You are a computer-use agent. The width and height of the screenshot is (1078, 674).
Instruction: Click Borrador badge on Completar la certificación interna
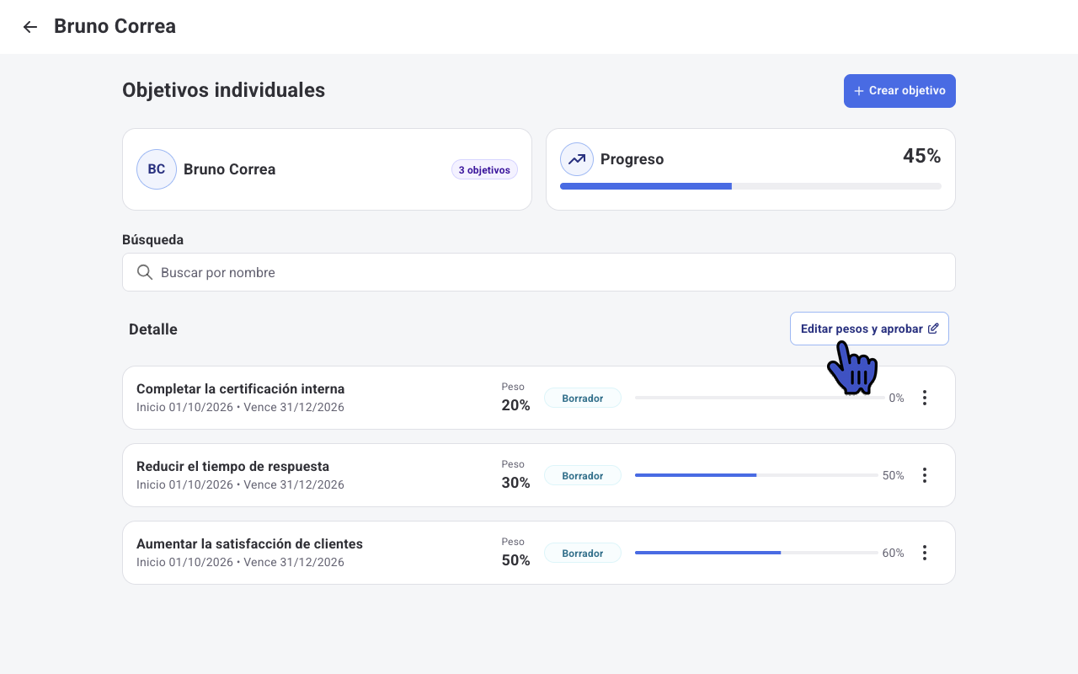pyautogui.click(x=583, y=398)
